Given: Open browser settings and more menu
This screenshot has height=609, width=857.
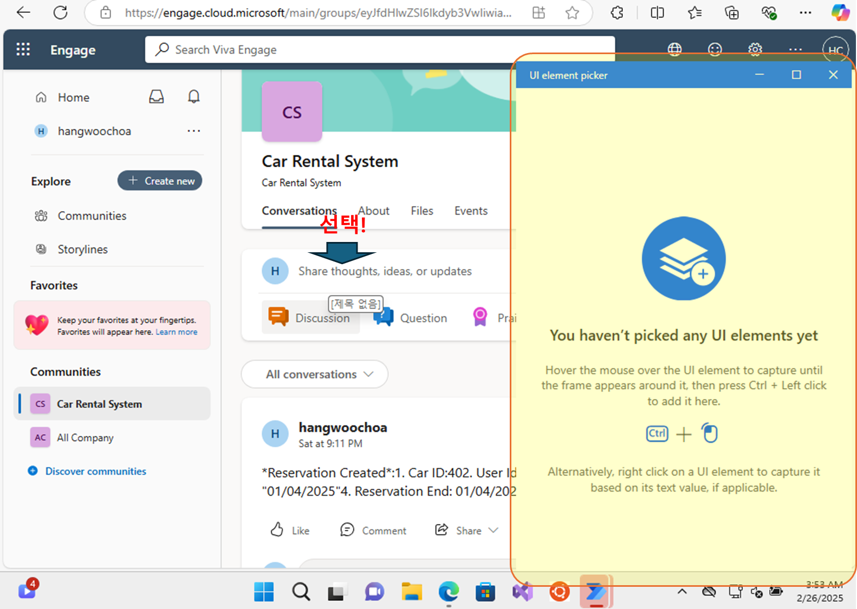Looking at the screenshot, I should (x=806, y=12).
